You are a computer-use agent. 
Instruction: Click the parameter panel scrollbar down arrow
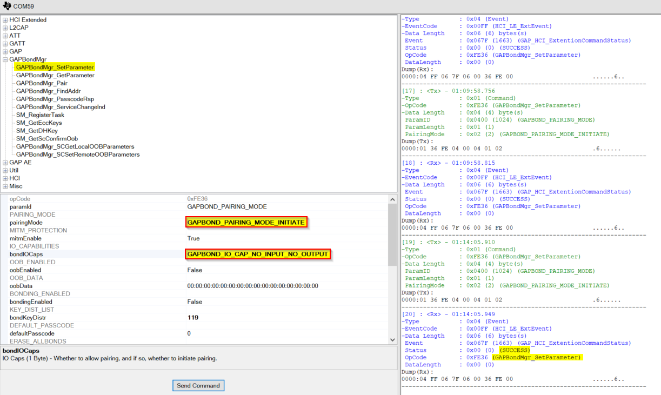point(393,341)
